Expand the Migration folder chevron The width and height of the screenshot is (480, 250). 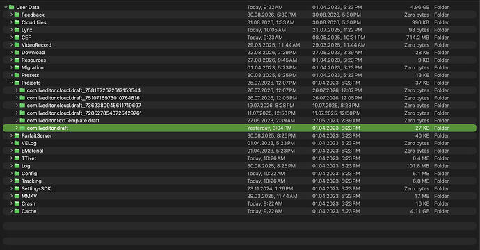coord(11,67)
